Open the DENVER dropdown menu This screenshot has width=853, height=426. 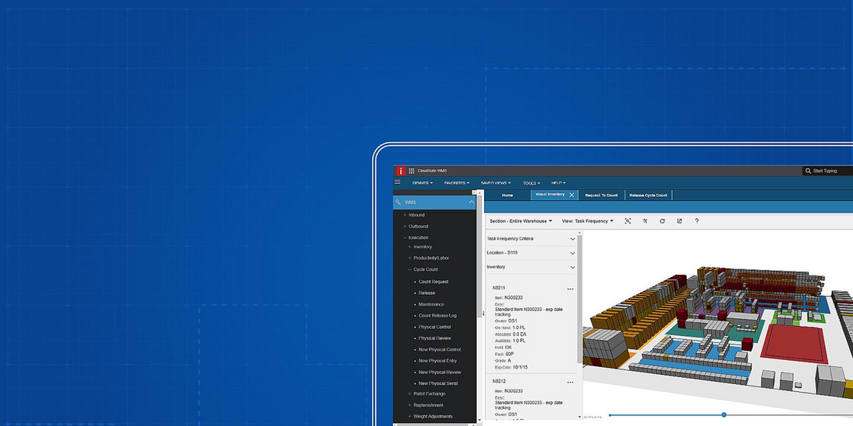(423, 183)
